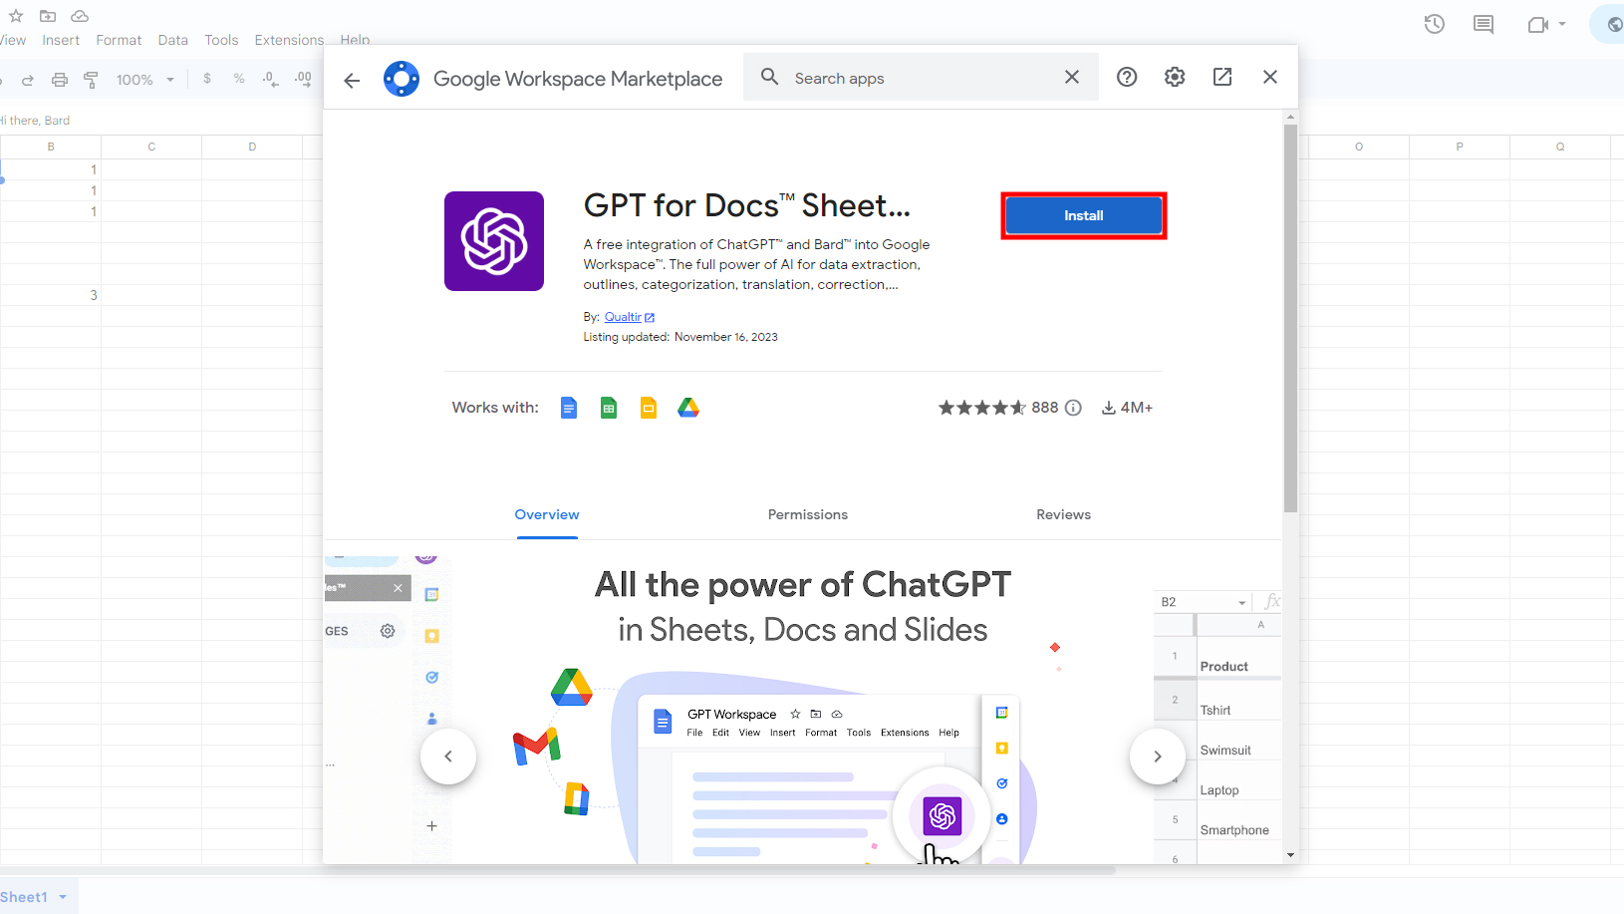The width and height of the screenshot is (1624, 914).
Task: Open Marketplace settings gear
Action: click(x=1175, y=77)
